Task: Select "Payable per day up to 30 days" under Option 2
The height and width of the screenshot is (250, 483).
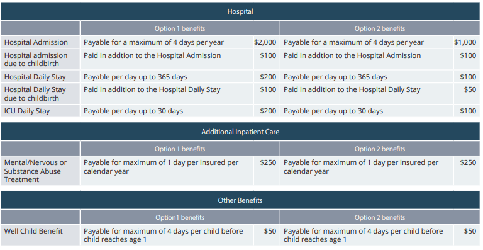Action: pyautogui.click(x=333, y=111)
